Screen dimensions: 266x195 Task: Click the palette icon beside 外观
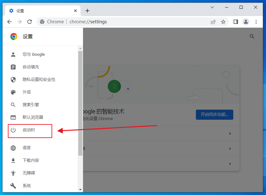coord(13,92)
